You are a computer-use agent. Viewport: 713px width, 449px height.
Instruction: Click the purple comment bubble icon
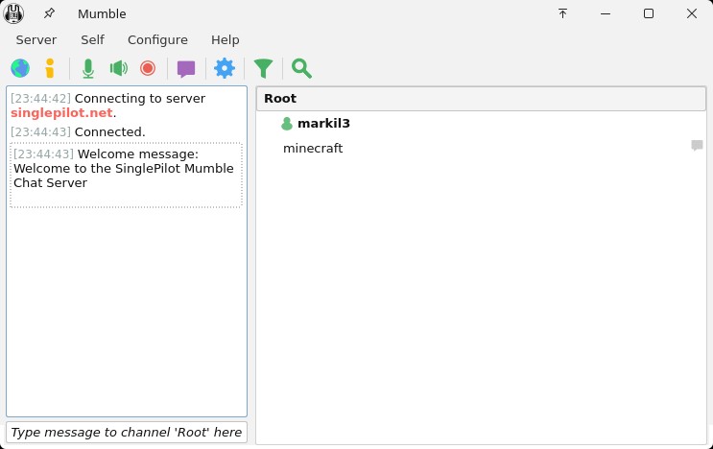186,68
